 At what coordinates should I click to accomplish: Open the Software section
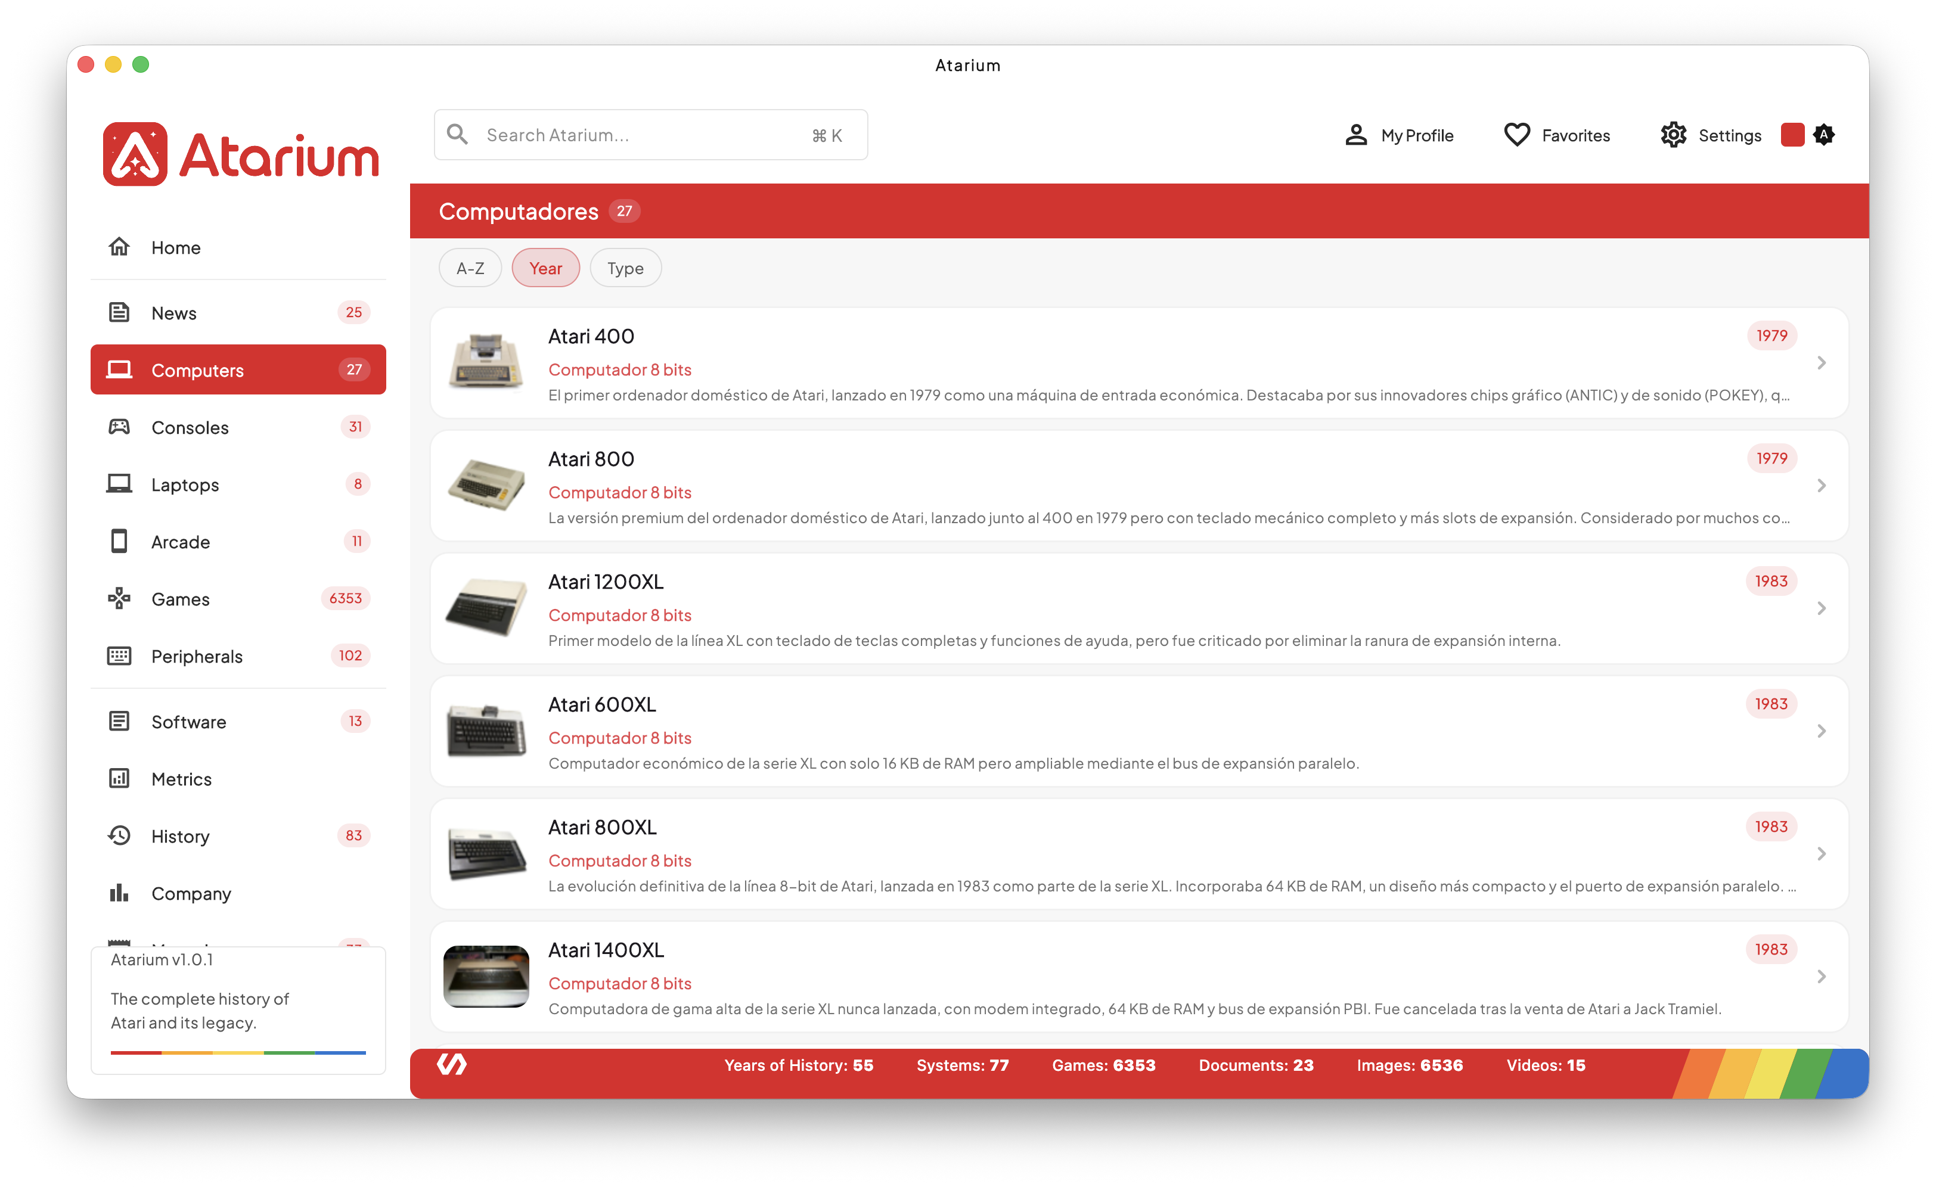pyautogui.click(x=238, y=721)
